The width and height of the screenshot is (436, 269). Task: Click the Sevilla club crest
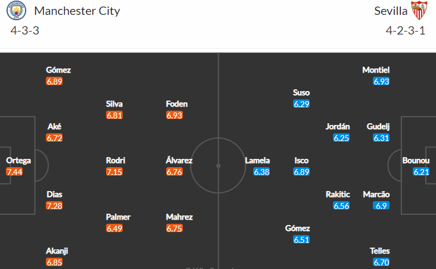[x=419, y=11]
